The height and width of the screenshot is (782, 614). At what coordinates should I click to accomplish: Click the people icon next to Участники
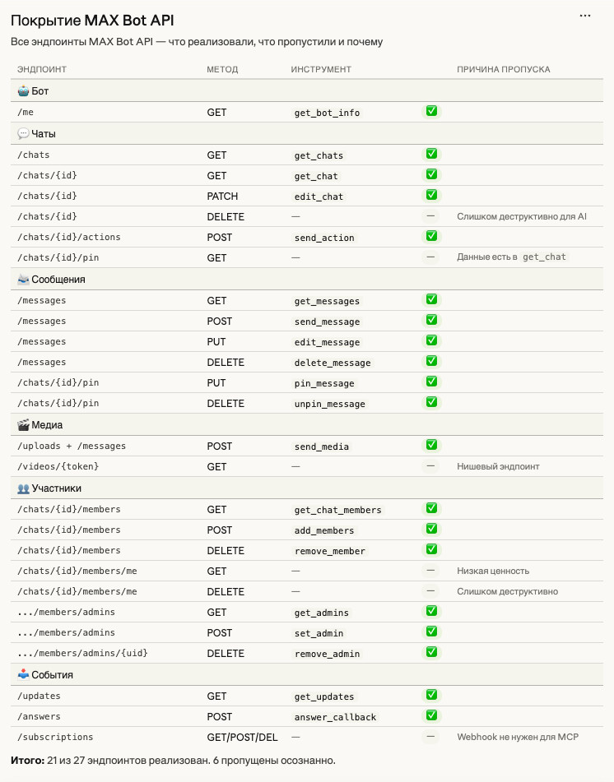(22, 488)
